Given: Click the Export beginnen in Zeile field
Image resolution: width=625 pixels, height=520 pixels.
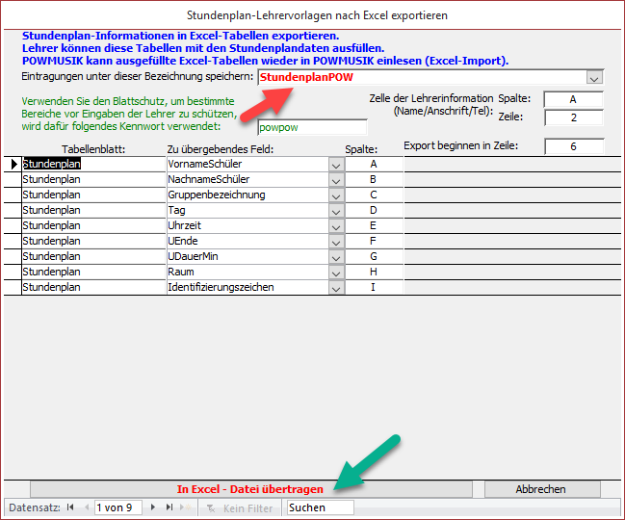Looking at the screenshot, I should [573, 146].
